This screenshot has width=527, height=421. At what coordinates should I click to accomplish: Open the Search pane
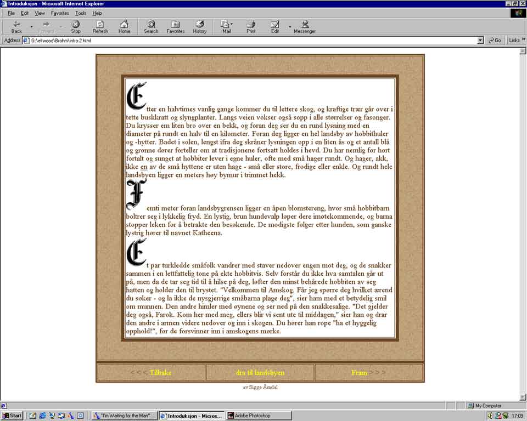click(x=151, y=26)
